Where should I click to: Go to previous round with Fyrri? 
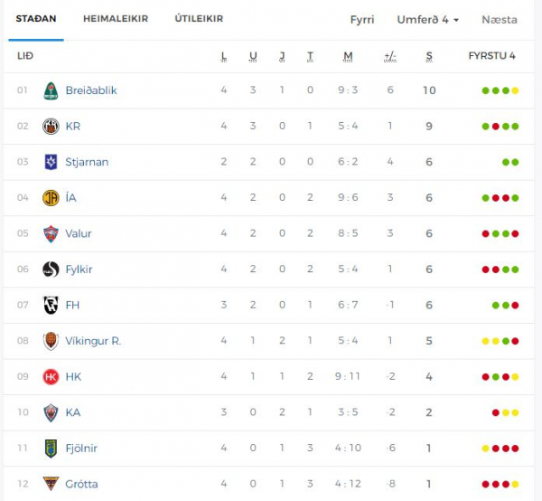click(362, 20)
